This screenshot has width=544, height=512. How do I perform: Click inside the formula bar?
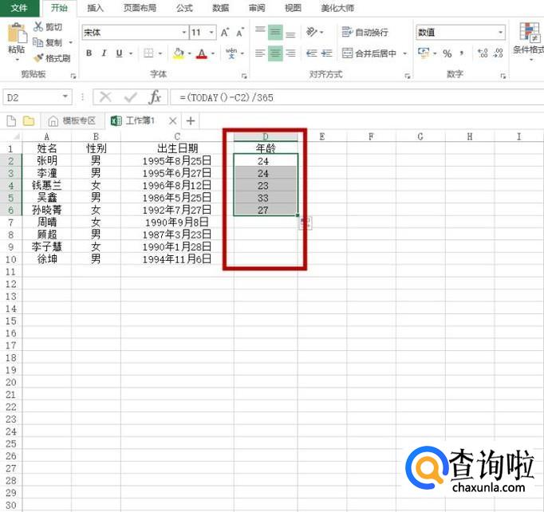pyautogui.click(x=357, y=97)
